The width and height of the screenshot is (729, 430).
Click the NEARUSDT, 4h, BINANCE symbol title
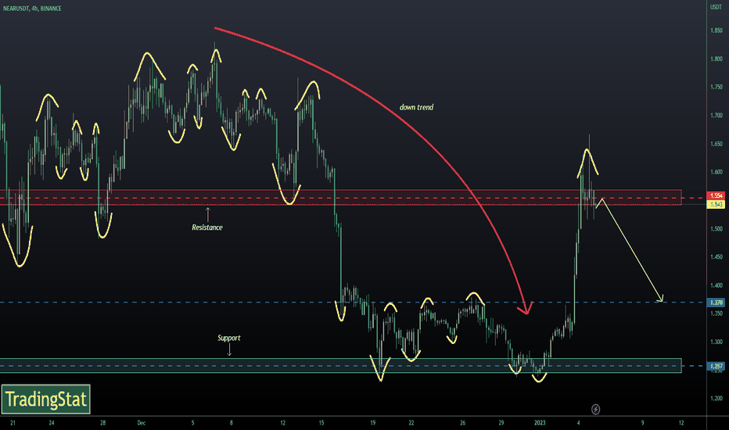coord(32,9)
